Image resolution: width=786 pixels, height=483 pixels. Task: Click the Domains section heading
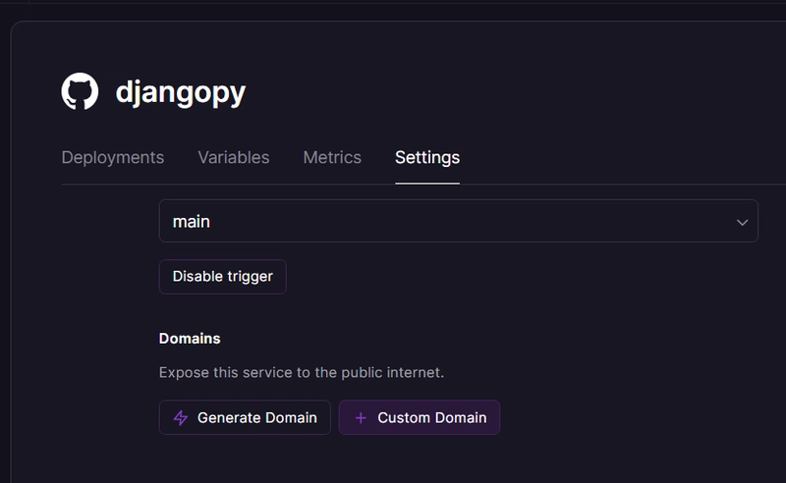190,339
